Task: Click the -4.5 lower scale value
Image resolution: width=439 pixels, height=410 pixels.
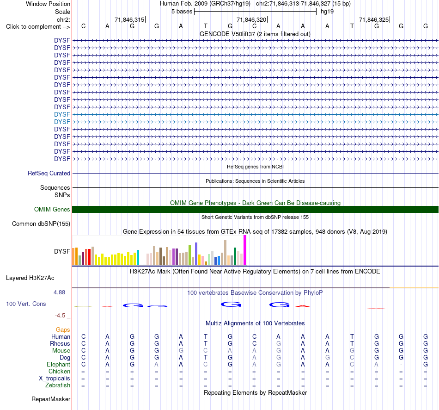Action: (60, 316)
